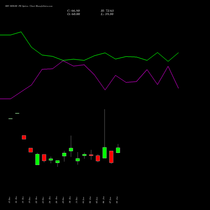Select the 02 Jan date label
The image size is (210, 210).
click(90, 200)
